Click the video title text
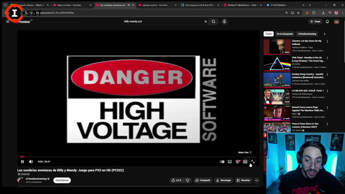The image size is (345, 194). coord(71,170)
